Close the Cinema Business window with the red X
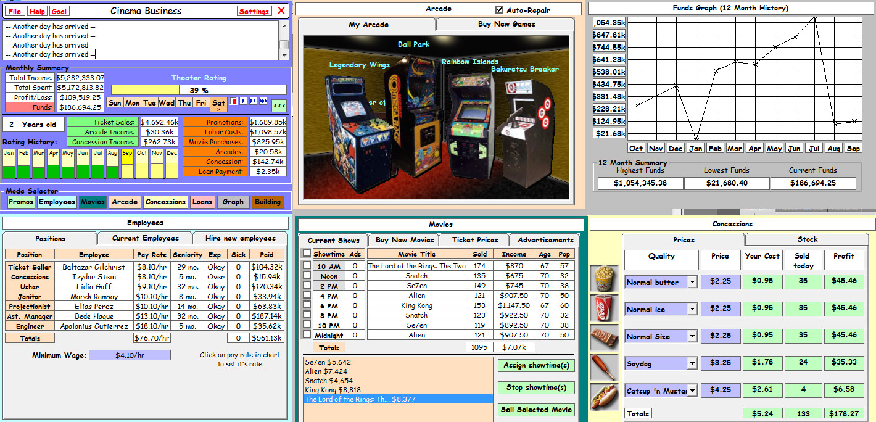Screen dimensions: 876x422 click(x=281, y=11)
